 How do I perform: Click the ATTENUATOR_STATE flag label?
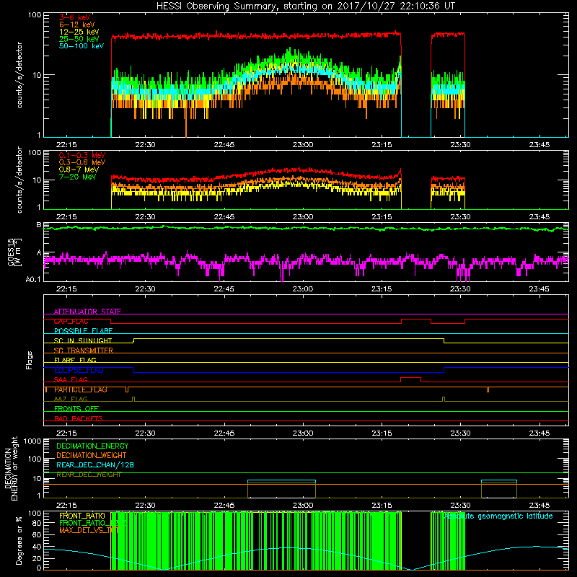click(x=87, y=312)
